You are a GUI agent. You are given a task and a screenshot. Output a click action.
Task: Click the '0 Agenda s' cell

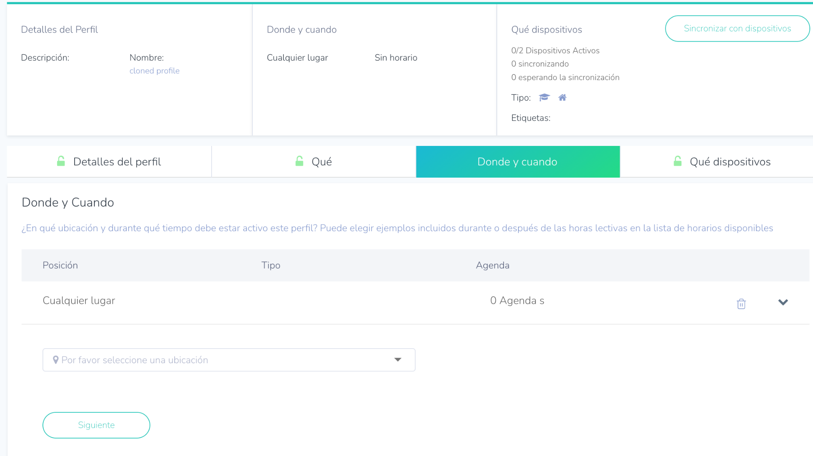(x=517, y=301)
